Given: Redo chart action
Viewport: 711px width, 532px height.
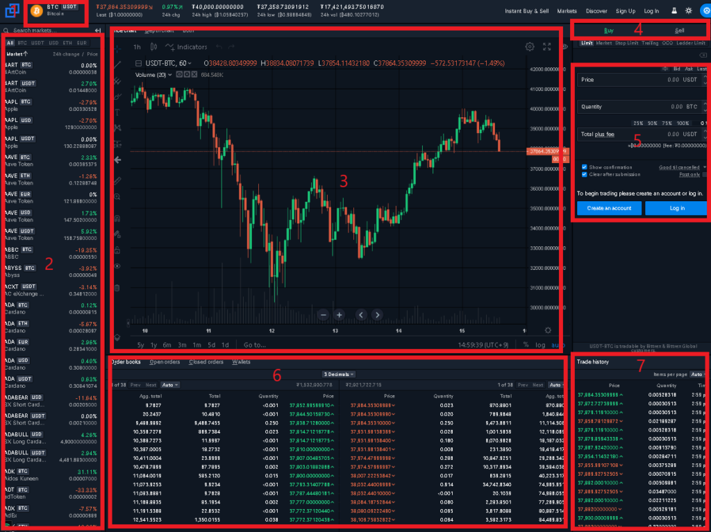Looking at the screenshot, I should click(x=232, y=46).
